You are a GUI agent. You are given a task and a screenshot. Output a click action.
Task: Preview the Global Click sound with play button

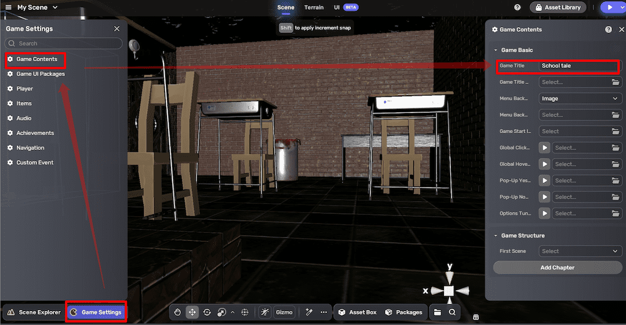pos(544,148)
